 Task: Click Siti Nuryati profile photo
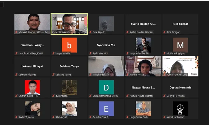click(69, 109)
